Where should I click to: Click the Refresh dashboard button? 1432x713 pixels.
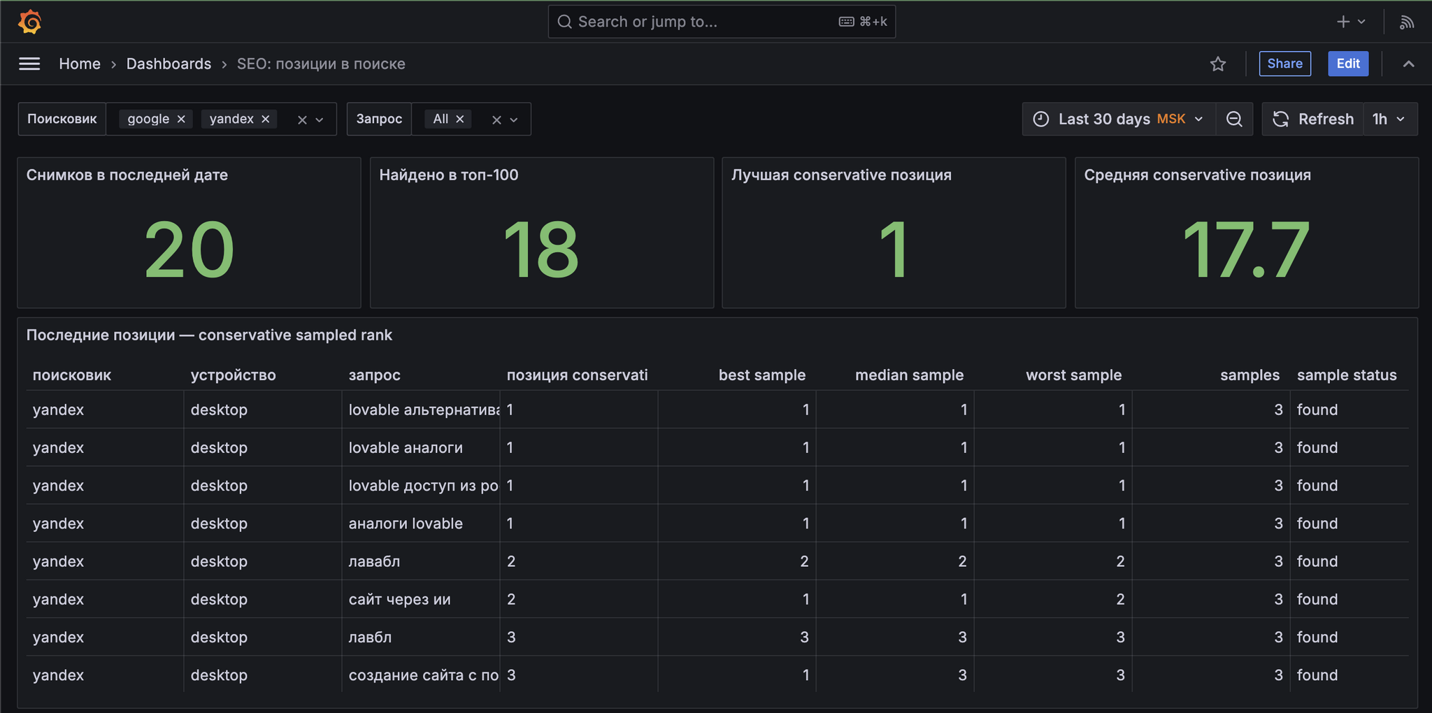(x=1312, y=119)
